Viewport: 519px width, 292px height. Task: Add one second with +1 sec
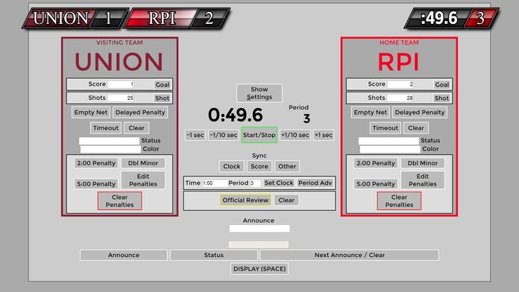(324, 136)
